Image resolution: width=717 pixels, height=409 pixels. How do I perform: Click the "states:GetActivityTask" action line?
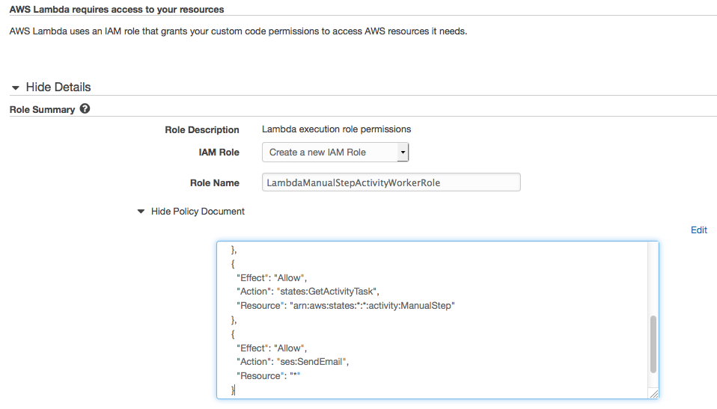pyautogui.click(x=308, y=292)
